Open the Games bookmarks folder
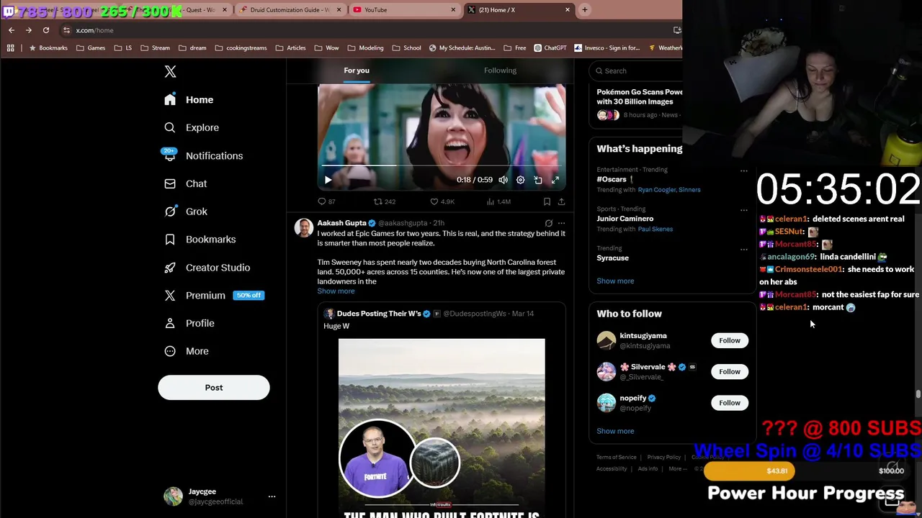This screenshot has height=518, width=922. coord(91,48)
